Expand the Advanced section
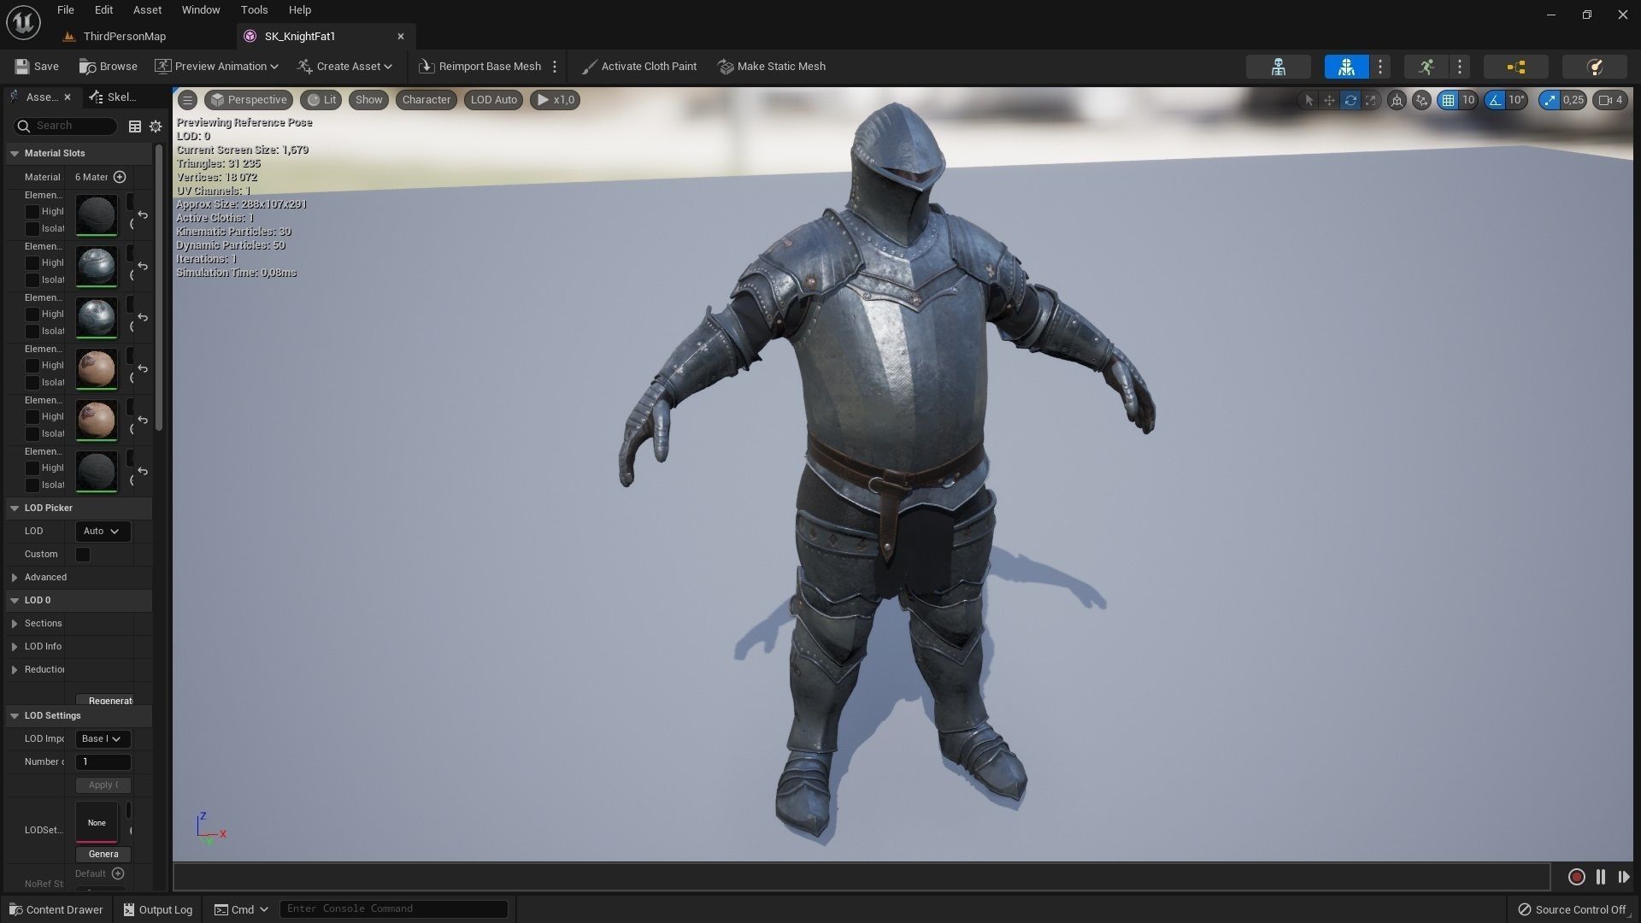Screen dimensions: 1641x923 (15, 578)
